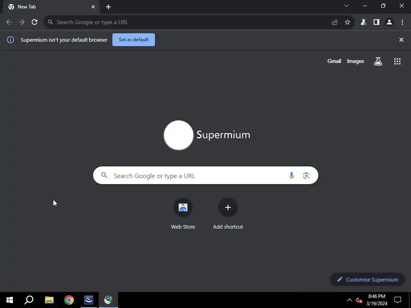This screenshot has width=411, height=308.
Task: Click the blue app icon next to Chrome in the taskbar
Action: coord(89,300)
